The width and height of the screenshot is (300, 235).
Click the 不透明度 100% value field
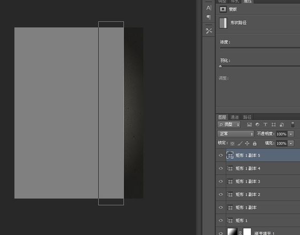click(x=281, y=134)
